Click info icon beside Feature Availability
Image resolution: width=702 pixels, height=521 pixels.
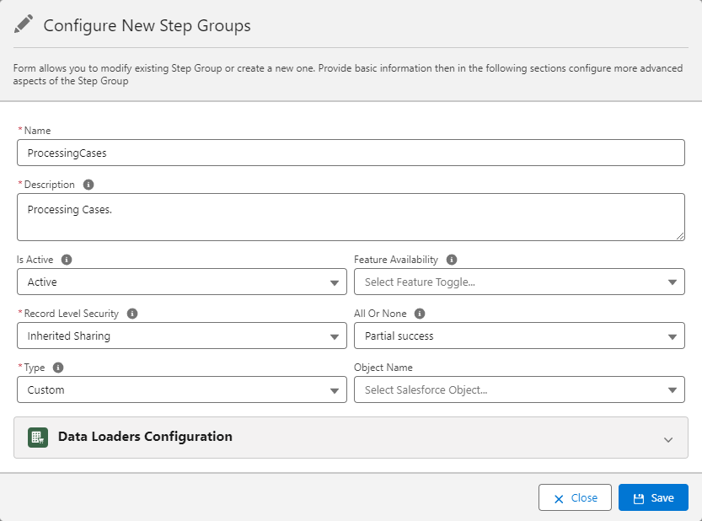pos(452,260)
